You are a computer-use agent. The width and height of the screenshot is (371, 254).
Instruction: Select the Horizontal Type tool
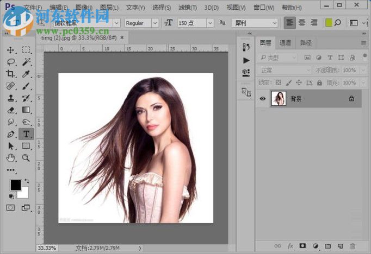pyautogui.click(x=26, y=134)
